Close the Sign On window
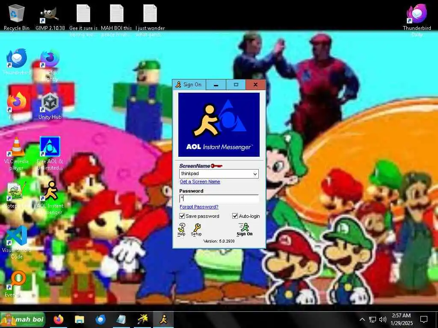 click(x=256, y=85)
